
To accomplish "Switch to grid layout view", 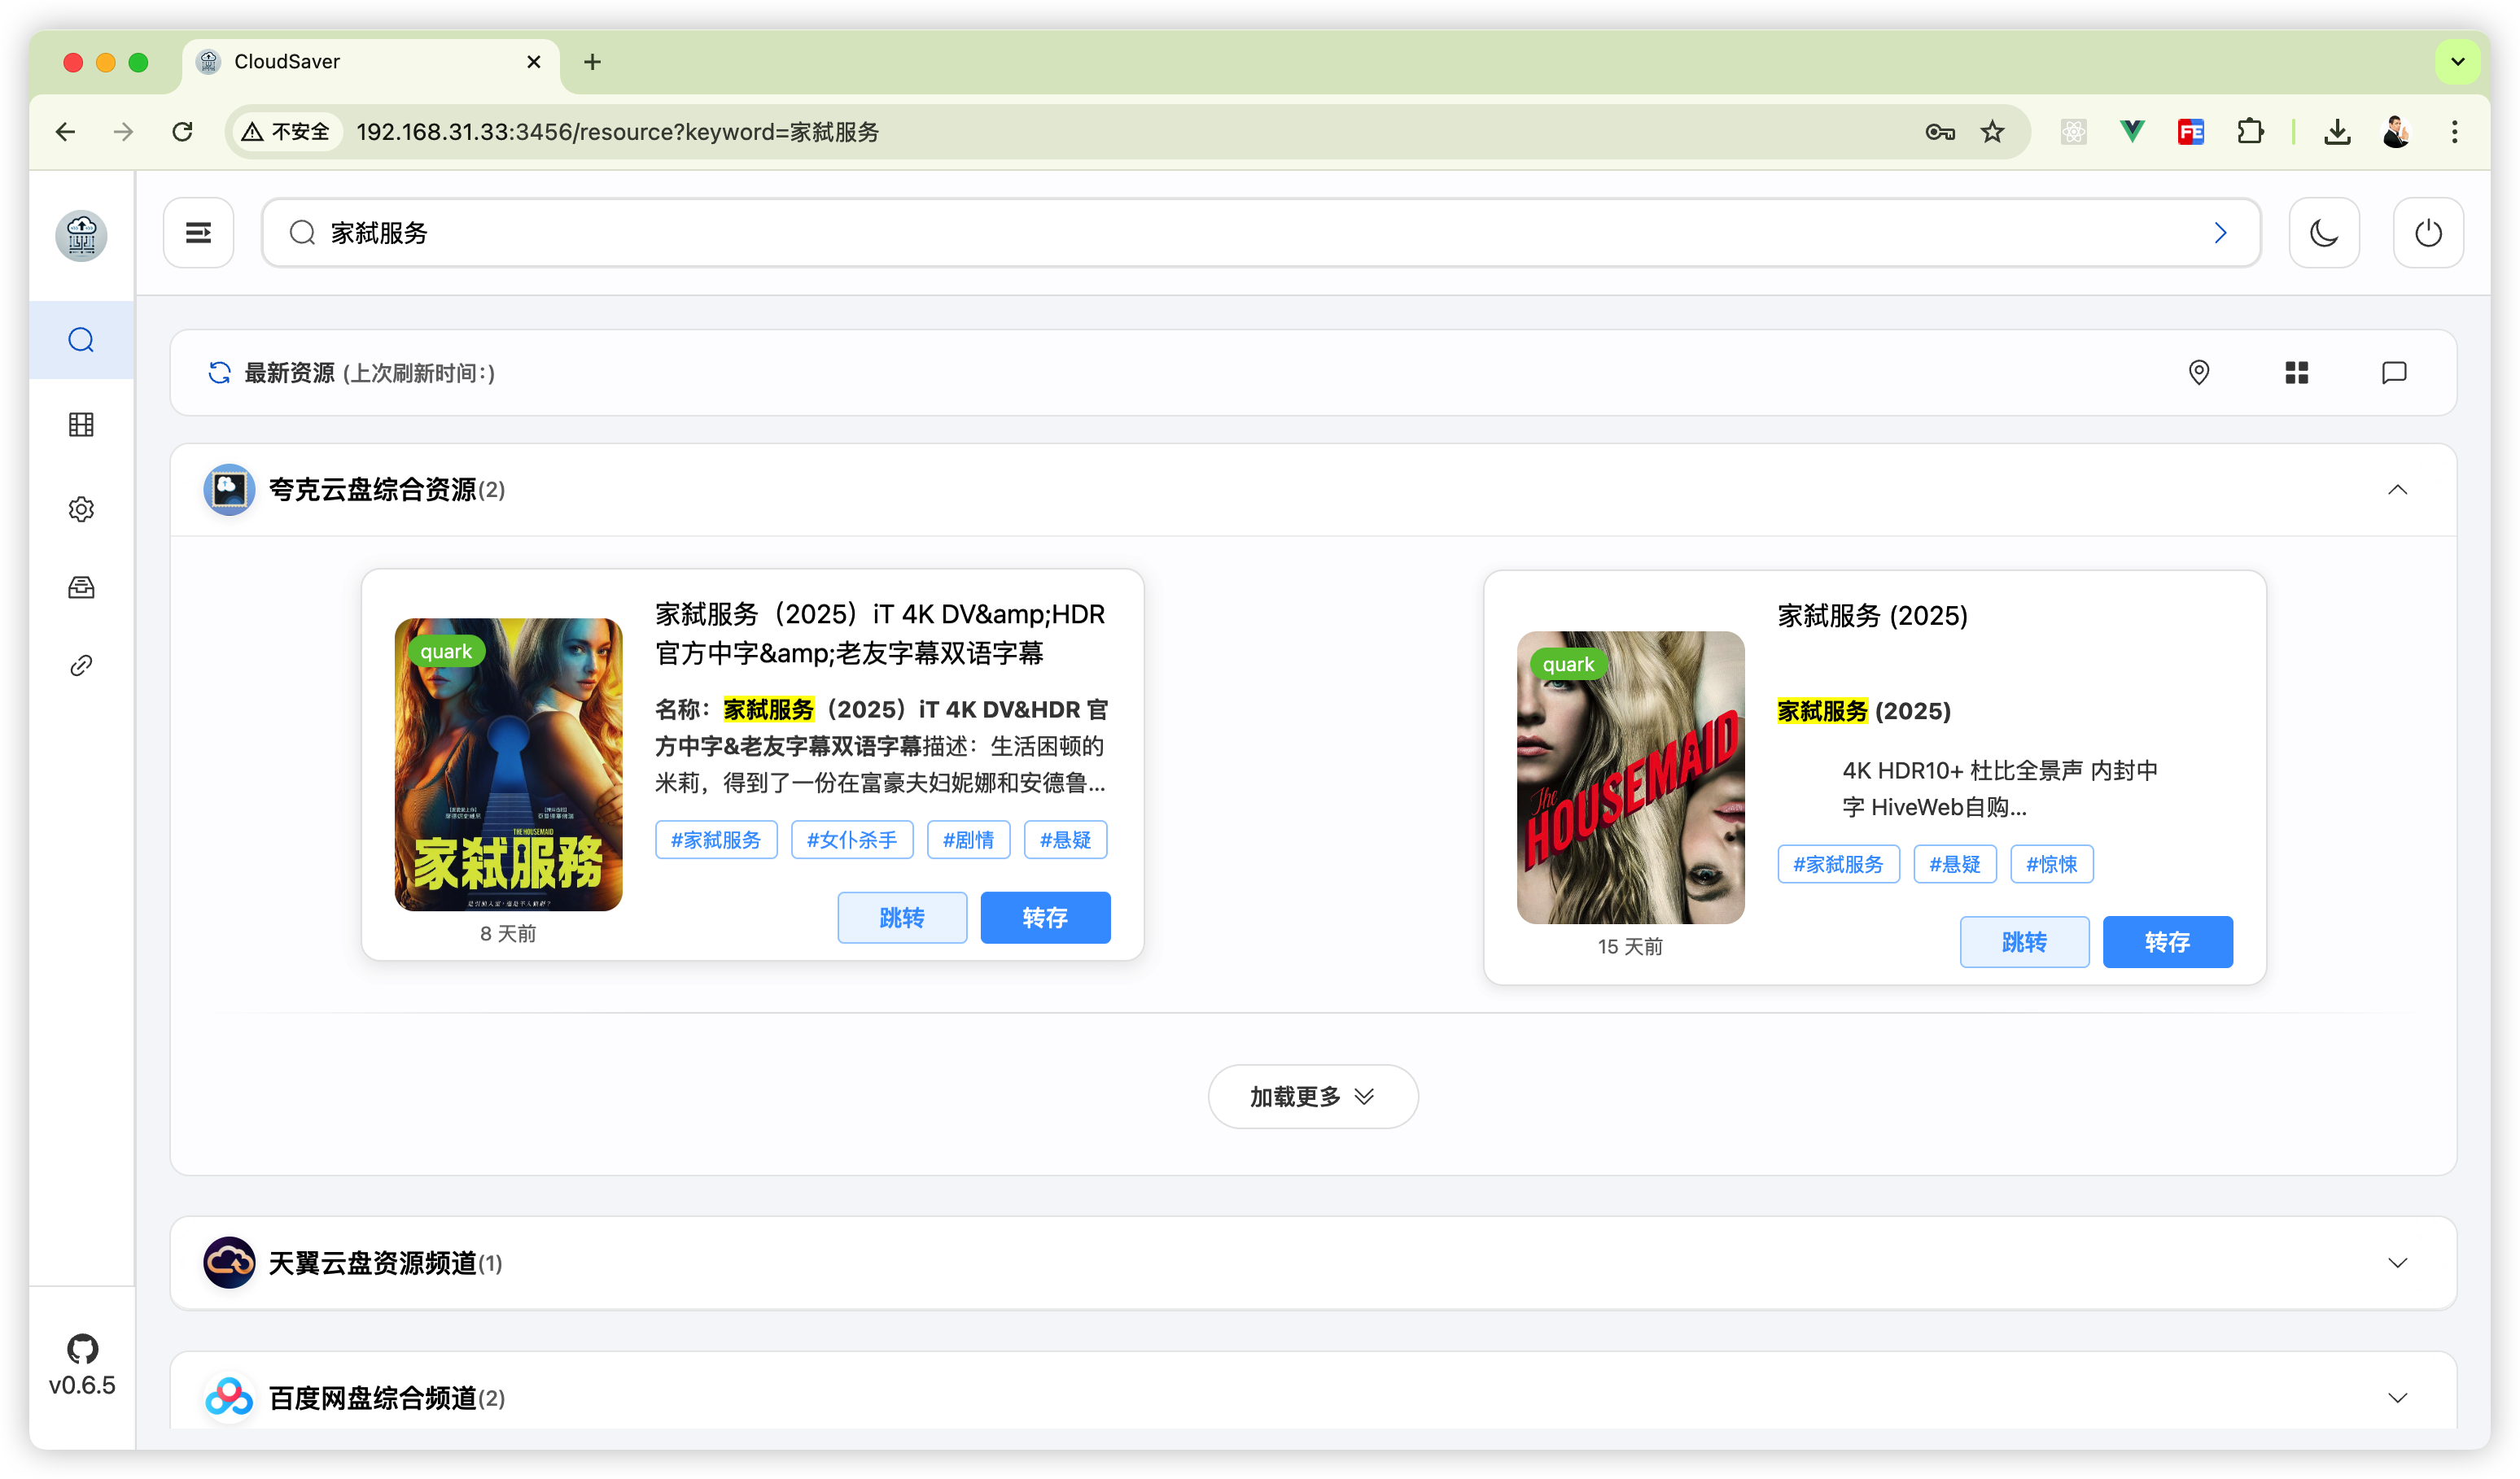I will coord(2296,373).
